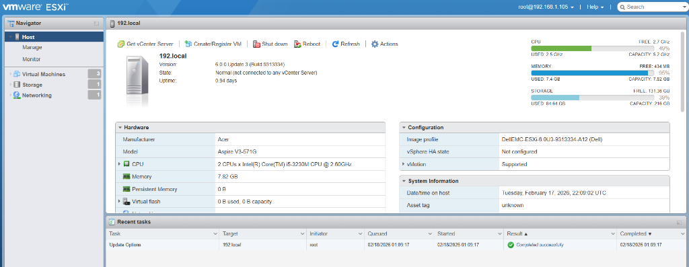
Task: Click the green success check icon
Action: point(511,245)
